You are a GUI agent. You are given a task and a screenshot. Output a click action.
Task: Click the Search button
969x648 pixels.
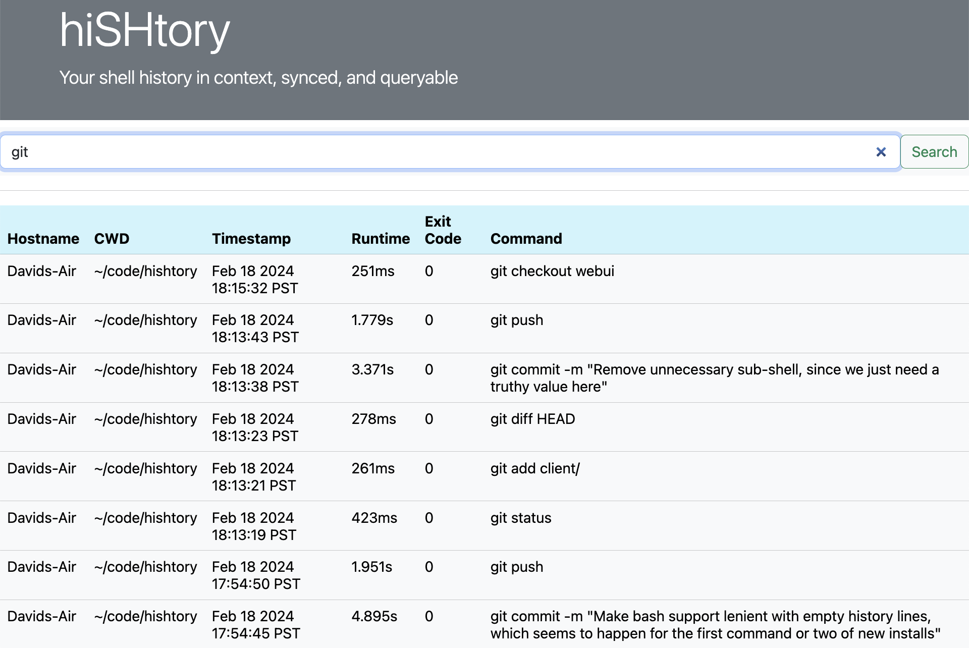(934, 152)
